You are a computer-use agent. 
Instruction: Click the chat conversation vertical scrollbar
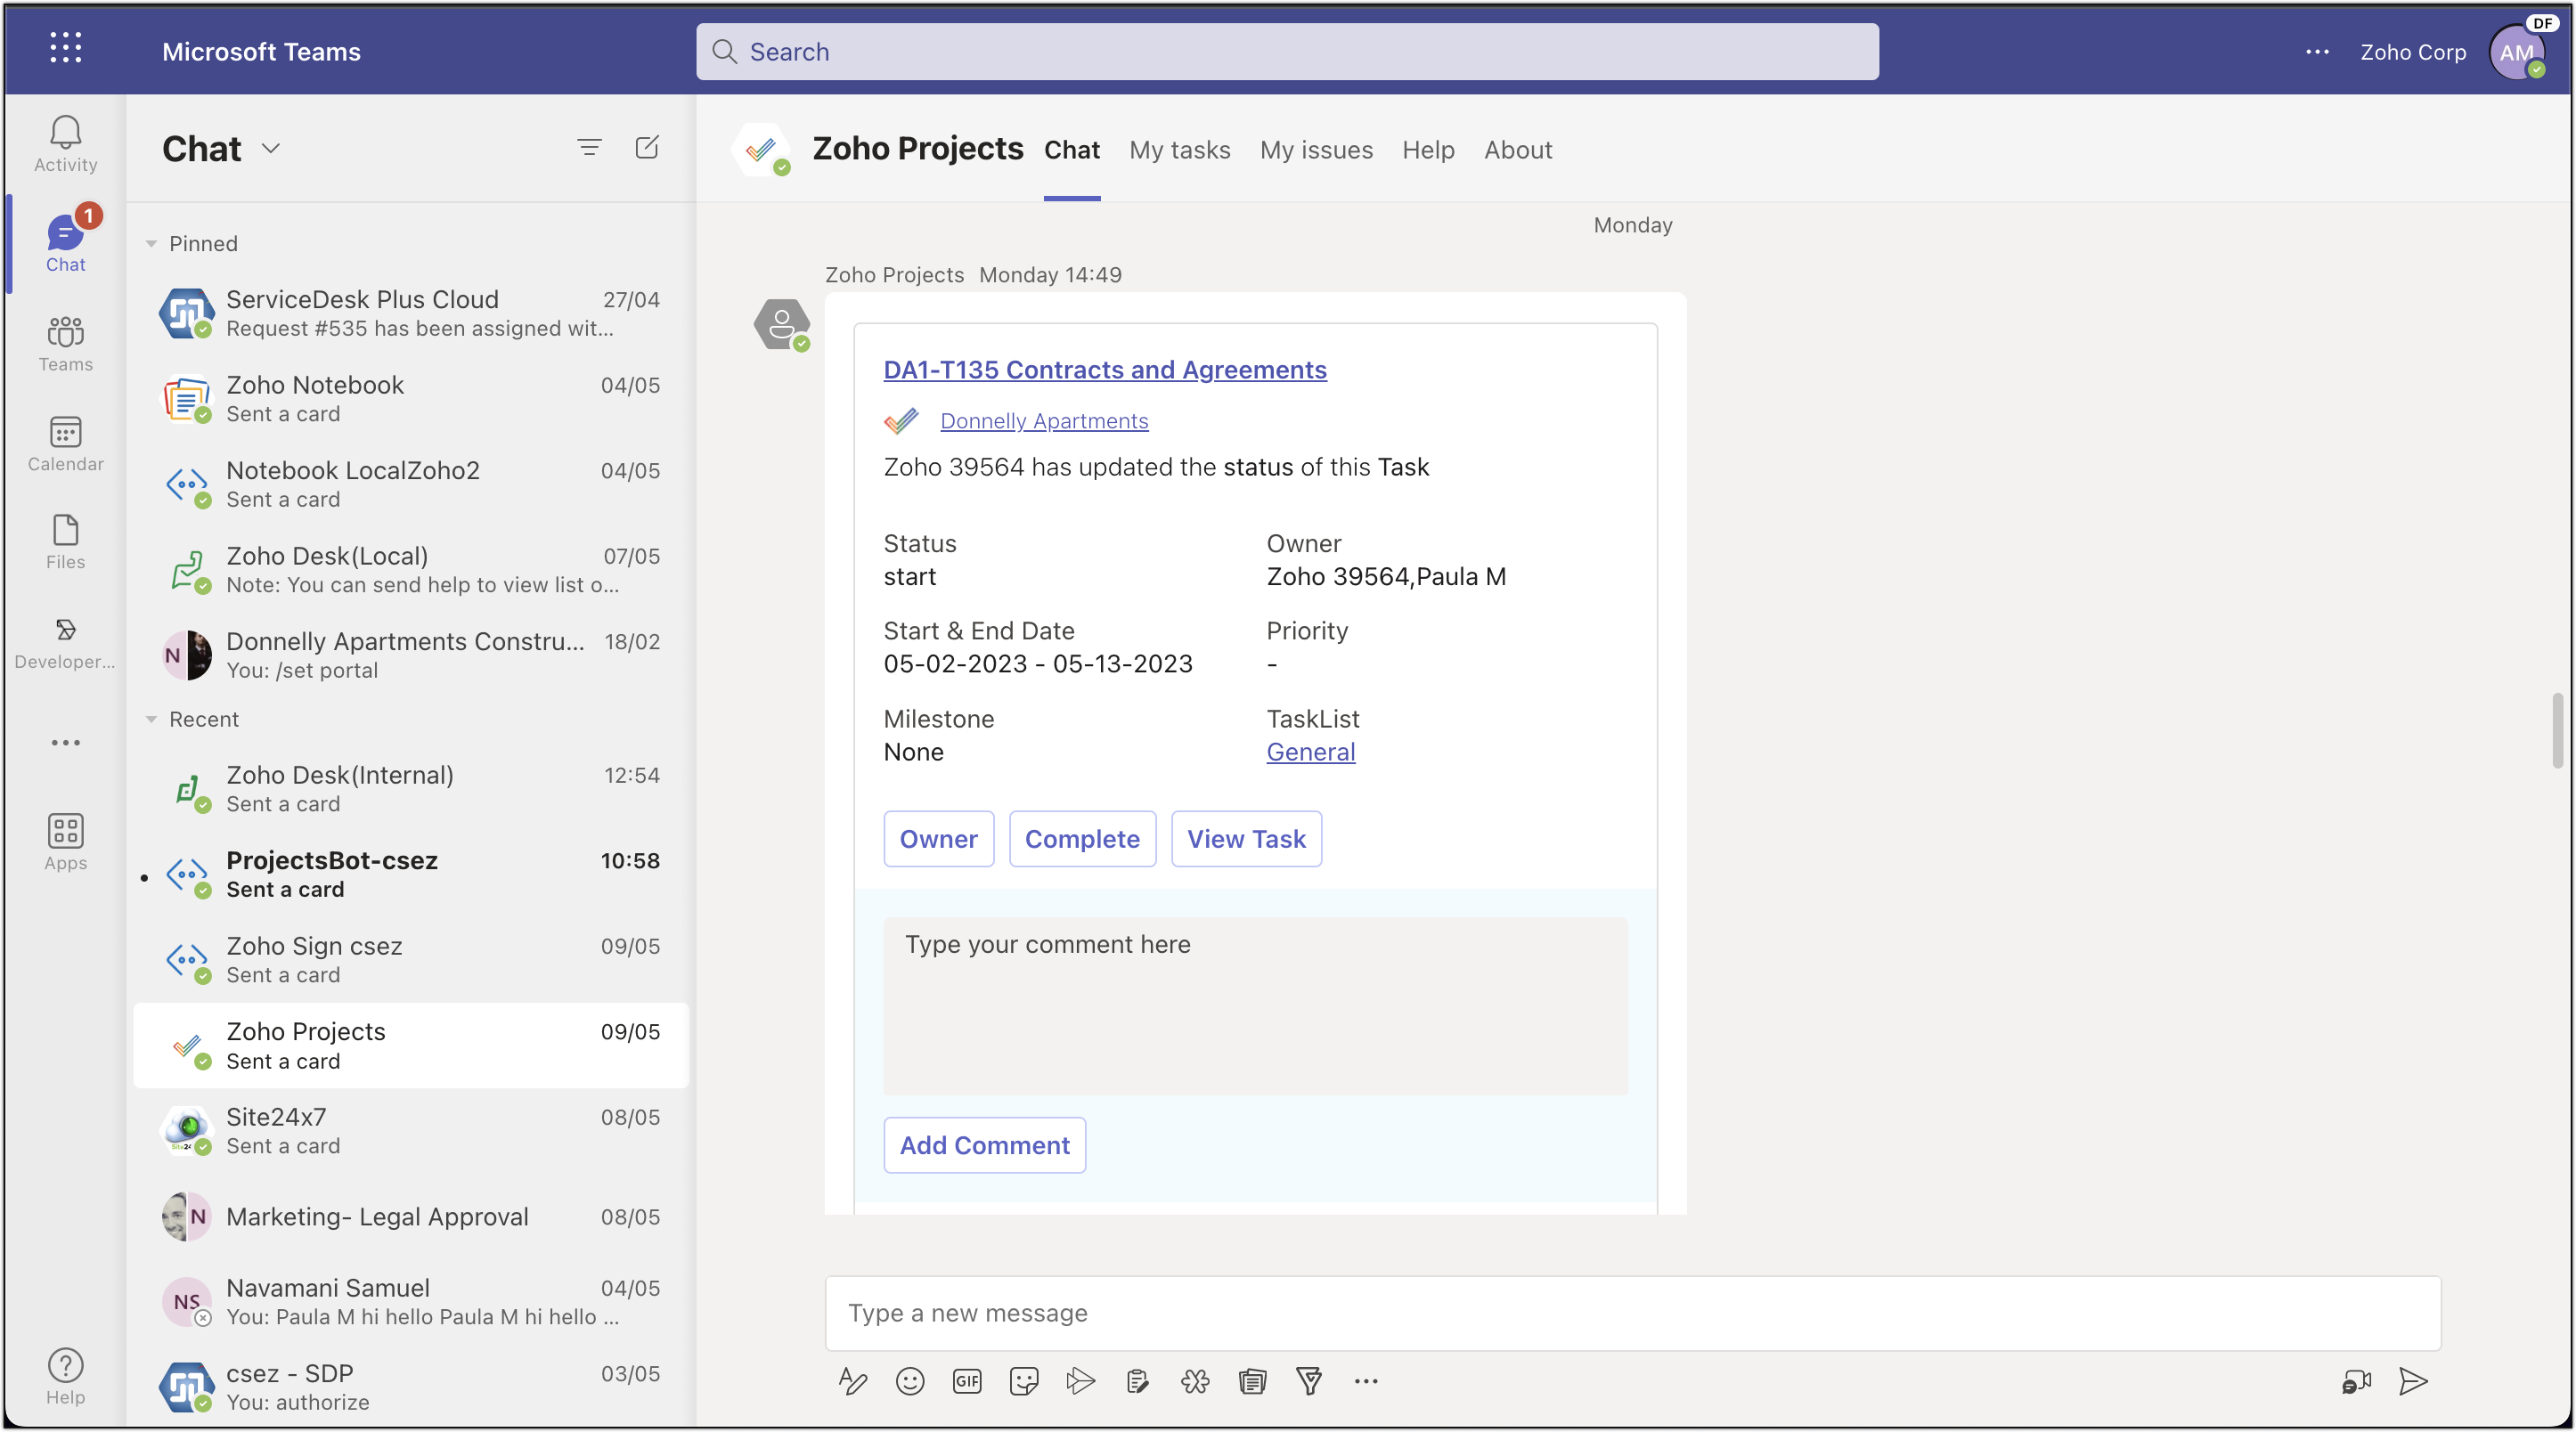pyautogui.click(x=2556, y=730)
